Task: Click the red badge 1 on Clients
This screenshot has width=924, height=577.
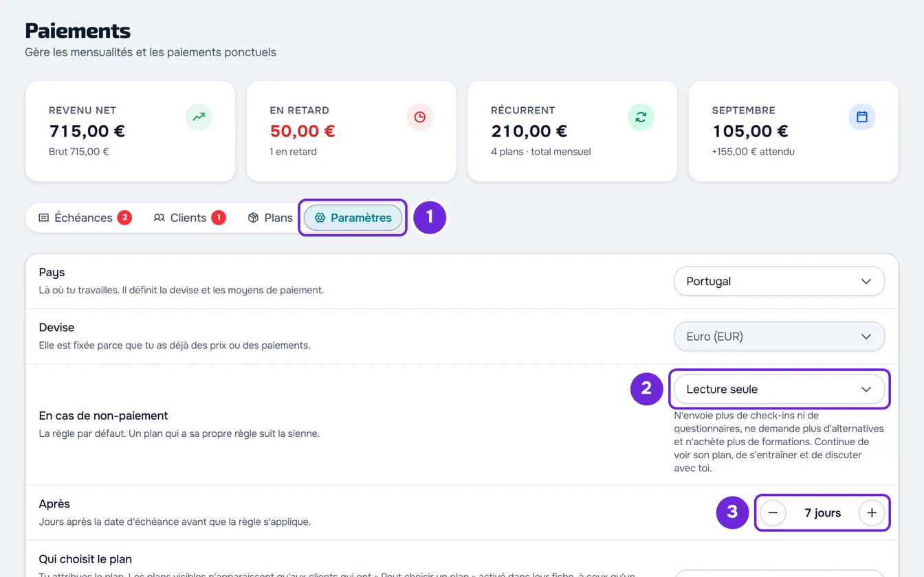Action: (219, 218)
